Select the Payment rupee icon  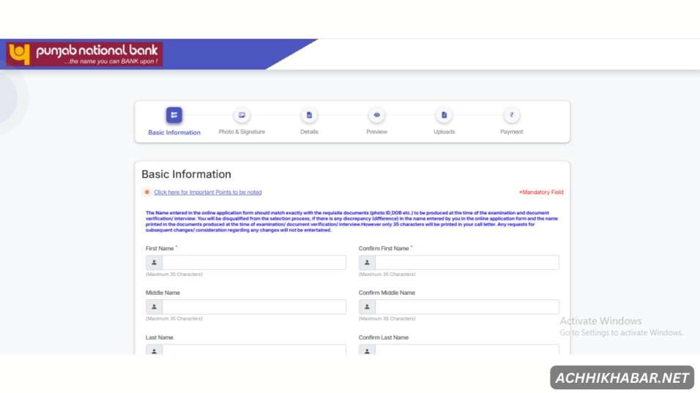tap(511, 115)
